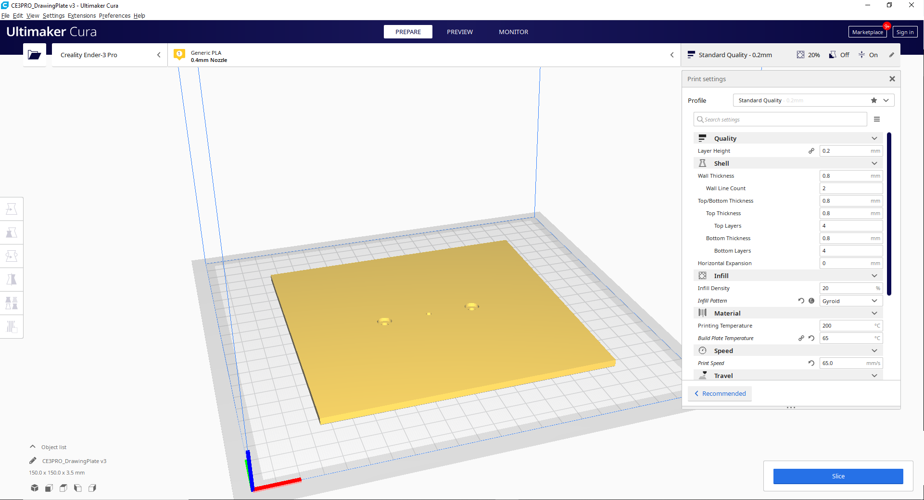Click the Printing Temperature field
924x500 pixels.
point(851,326)
